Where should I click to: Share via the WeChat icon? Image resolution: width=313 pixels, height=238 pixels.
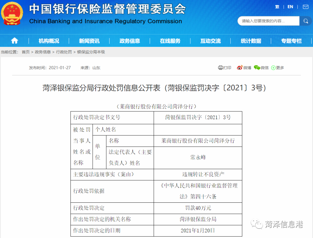(x=257, y=68)
